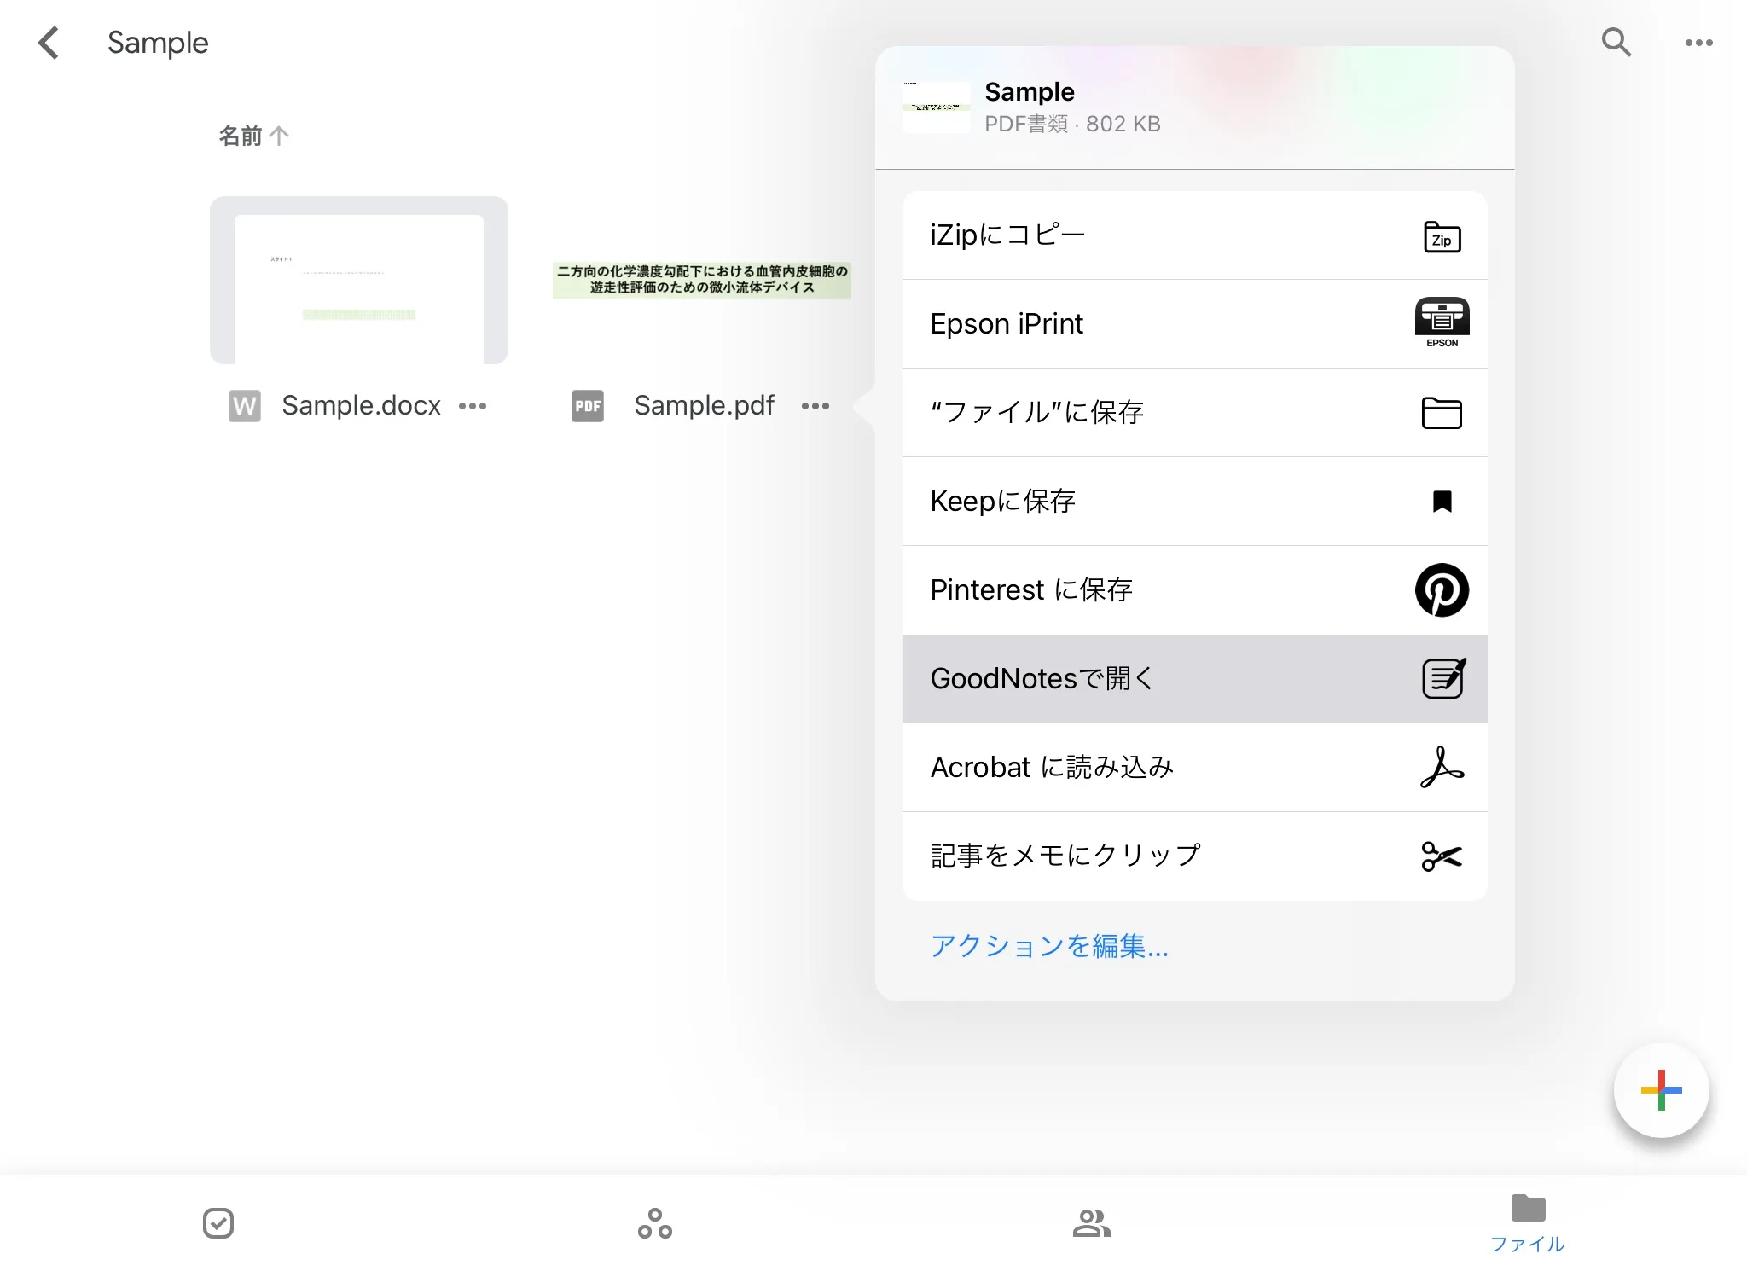Tap the Epson iPrint printer icon
1747x1271 pixels.
coord(1442,322)
